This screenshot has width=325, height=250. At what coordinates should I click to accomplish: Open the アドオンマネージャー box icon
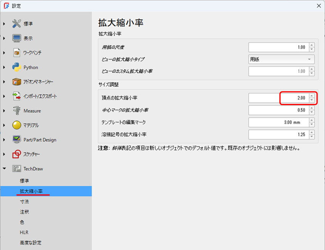tap(16, 82)
